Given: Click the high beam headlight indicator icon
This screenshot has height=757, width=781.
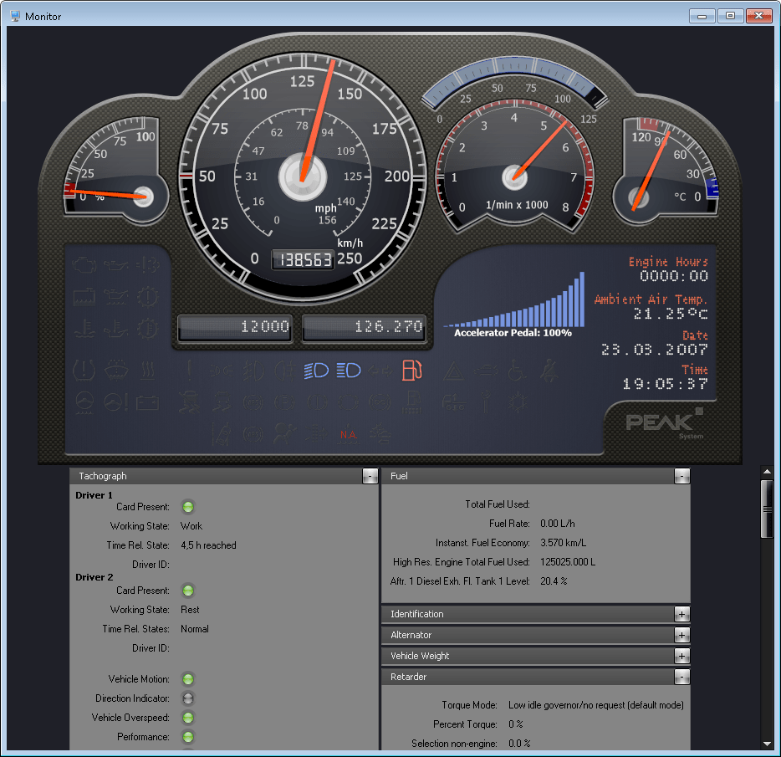Looking at the screenshot, I should (349, 371).
